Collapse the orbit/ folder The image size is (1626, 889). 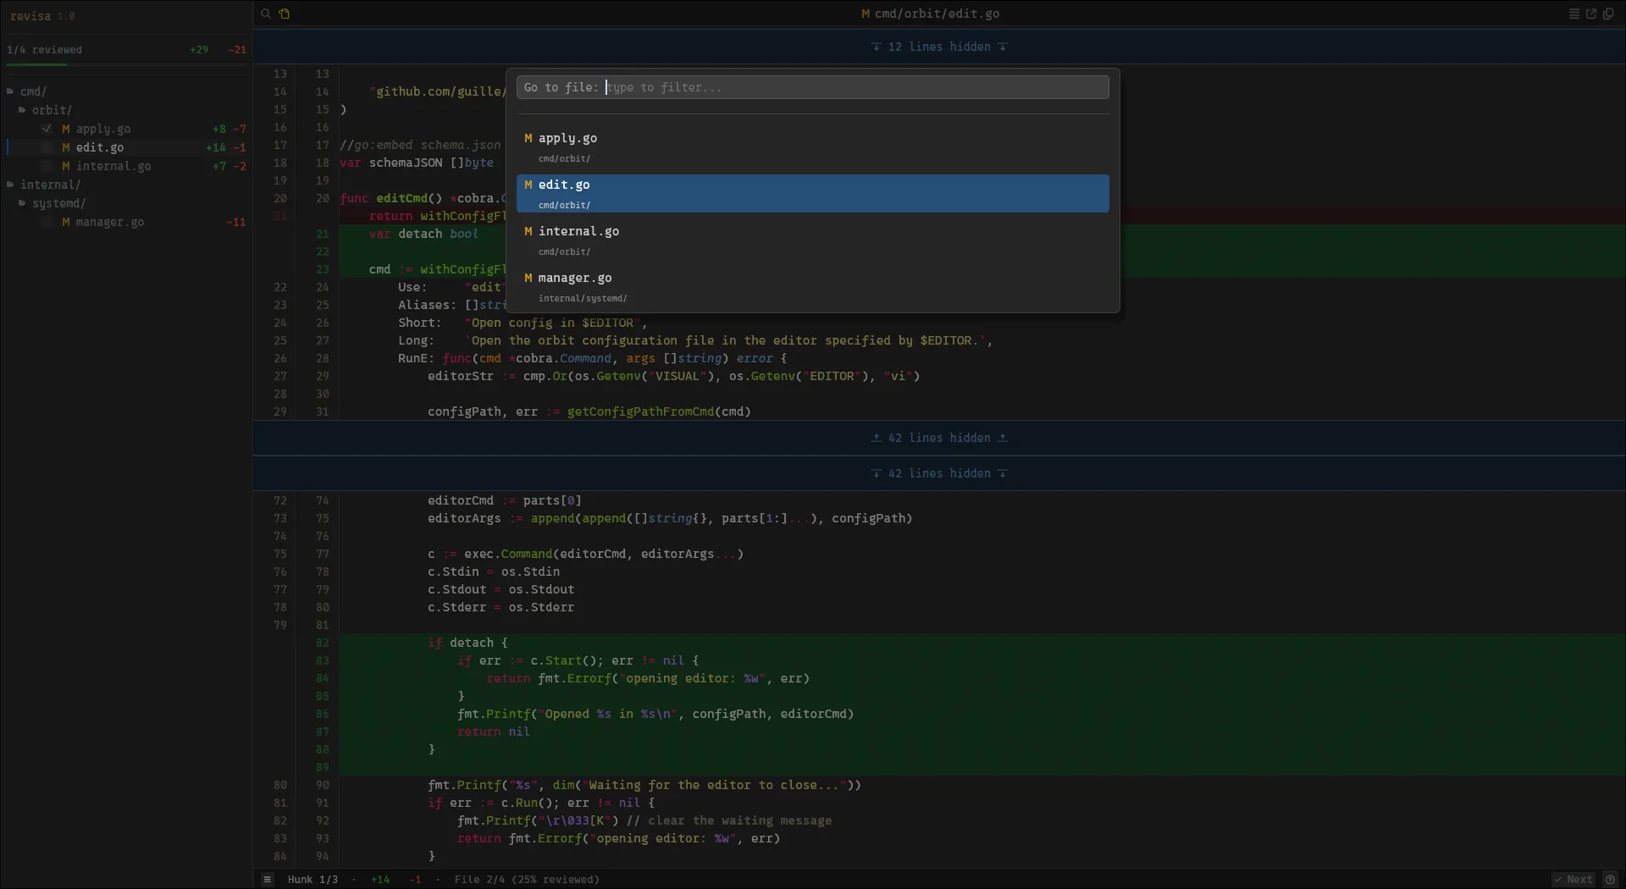(x=45, y=110)
